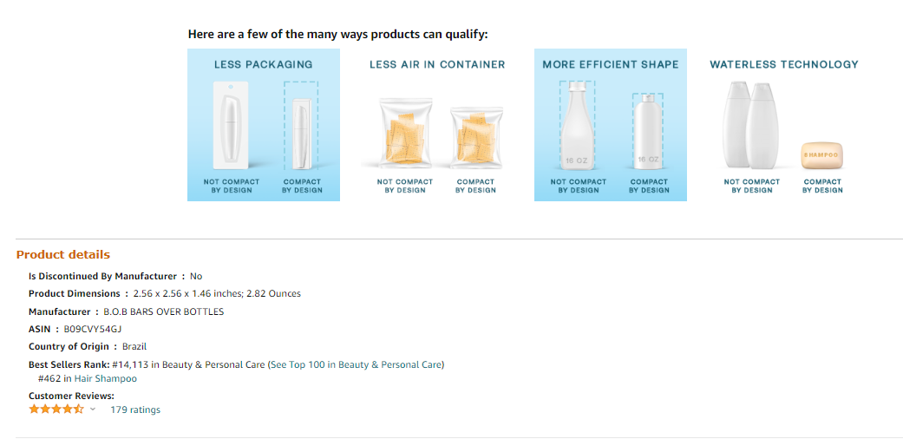Click the B.O.B BARS OVER BOTTLES manufacturer text

(x=164, y=311)
